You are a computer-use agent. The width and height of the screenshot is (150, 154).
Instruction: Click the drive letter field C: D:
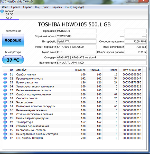[x=77, y=52]
